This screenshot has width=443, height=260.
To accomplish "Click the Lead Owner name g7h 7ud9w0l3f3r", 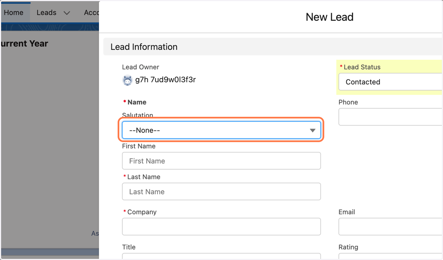I will tap(165, 79).
